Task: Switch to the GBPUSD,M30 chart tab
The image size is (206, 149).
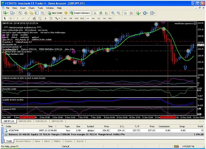Action: click(x=25, y=121)
